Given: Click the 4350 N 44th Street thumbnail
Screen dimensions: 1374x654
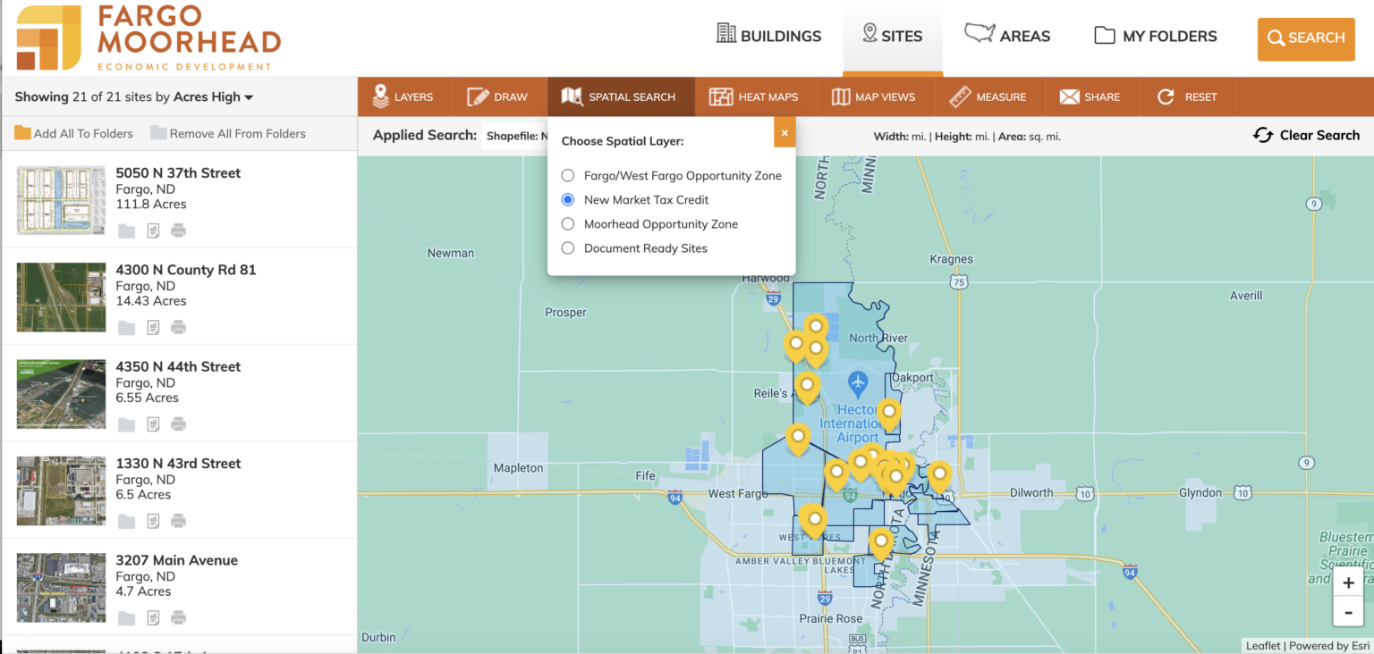Looking at the screenshot, I should [x=60, y=393].
